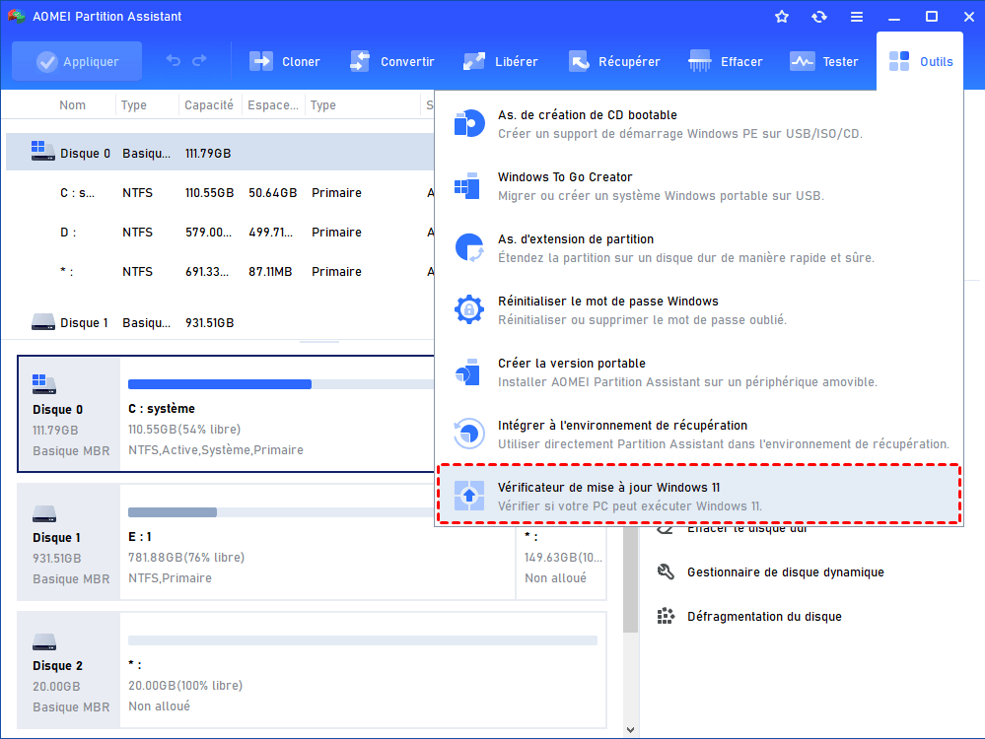Click the refresh icon in title bar
The width and height of the screenshot is (985, 739).
pos(819,17)
